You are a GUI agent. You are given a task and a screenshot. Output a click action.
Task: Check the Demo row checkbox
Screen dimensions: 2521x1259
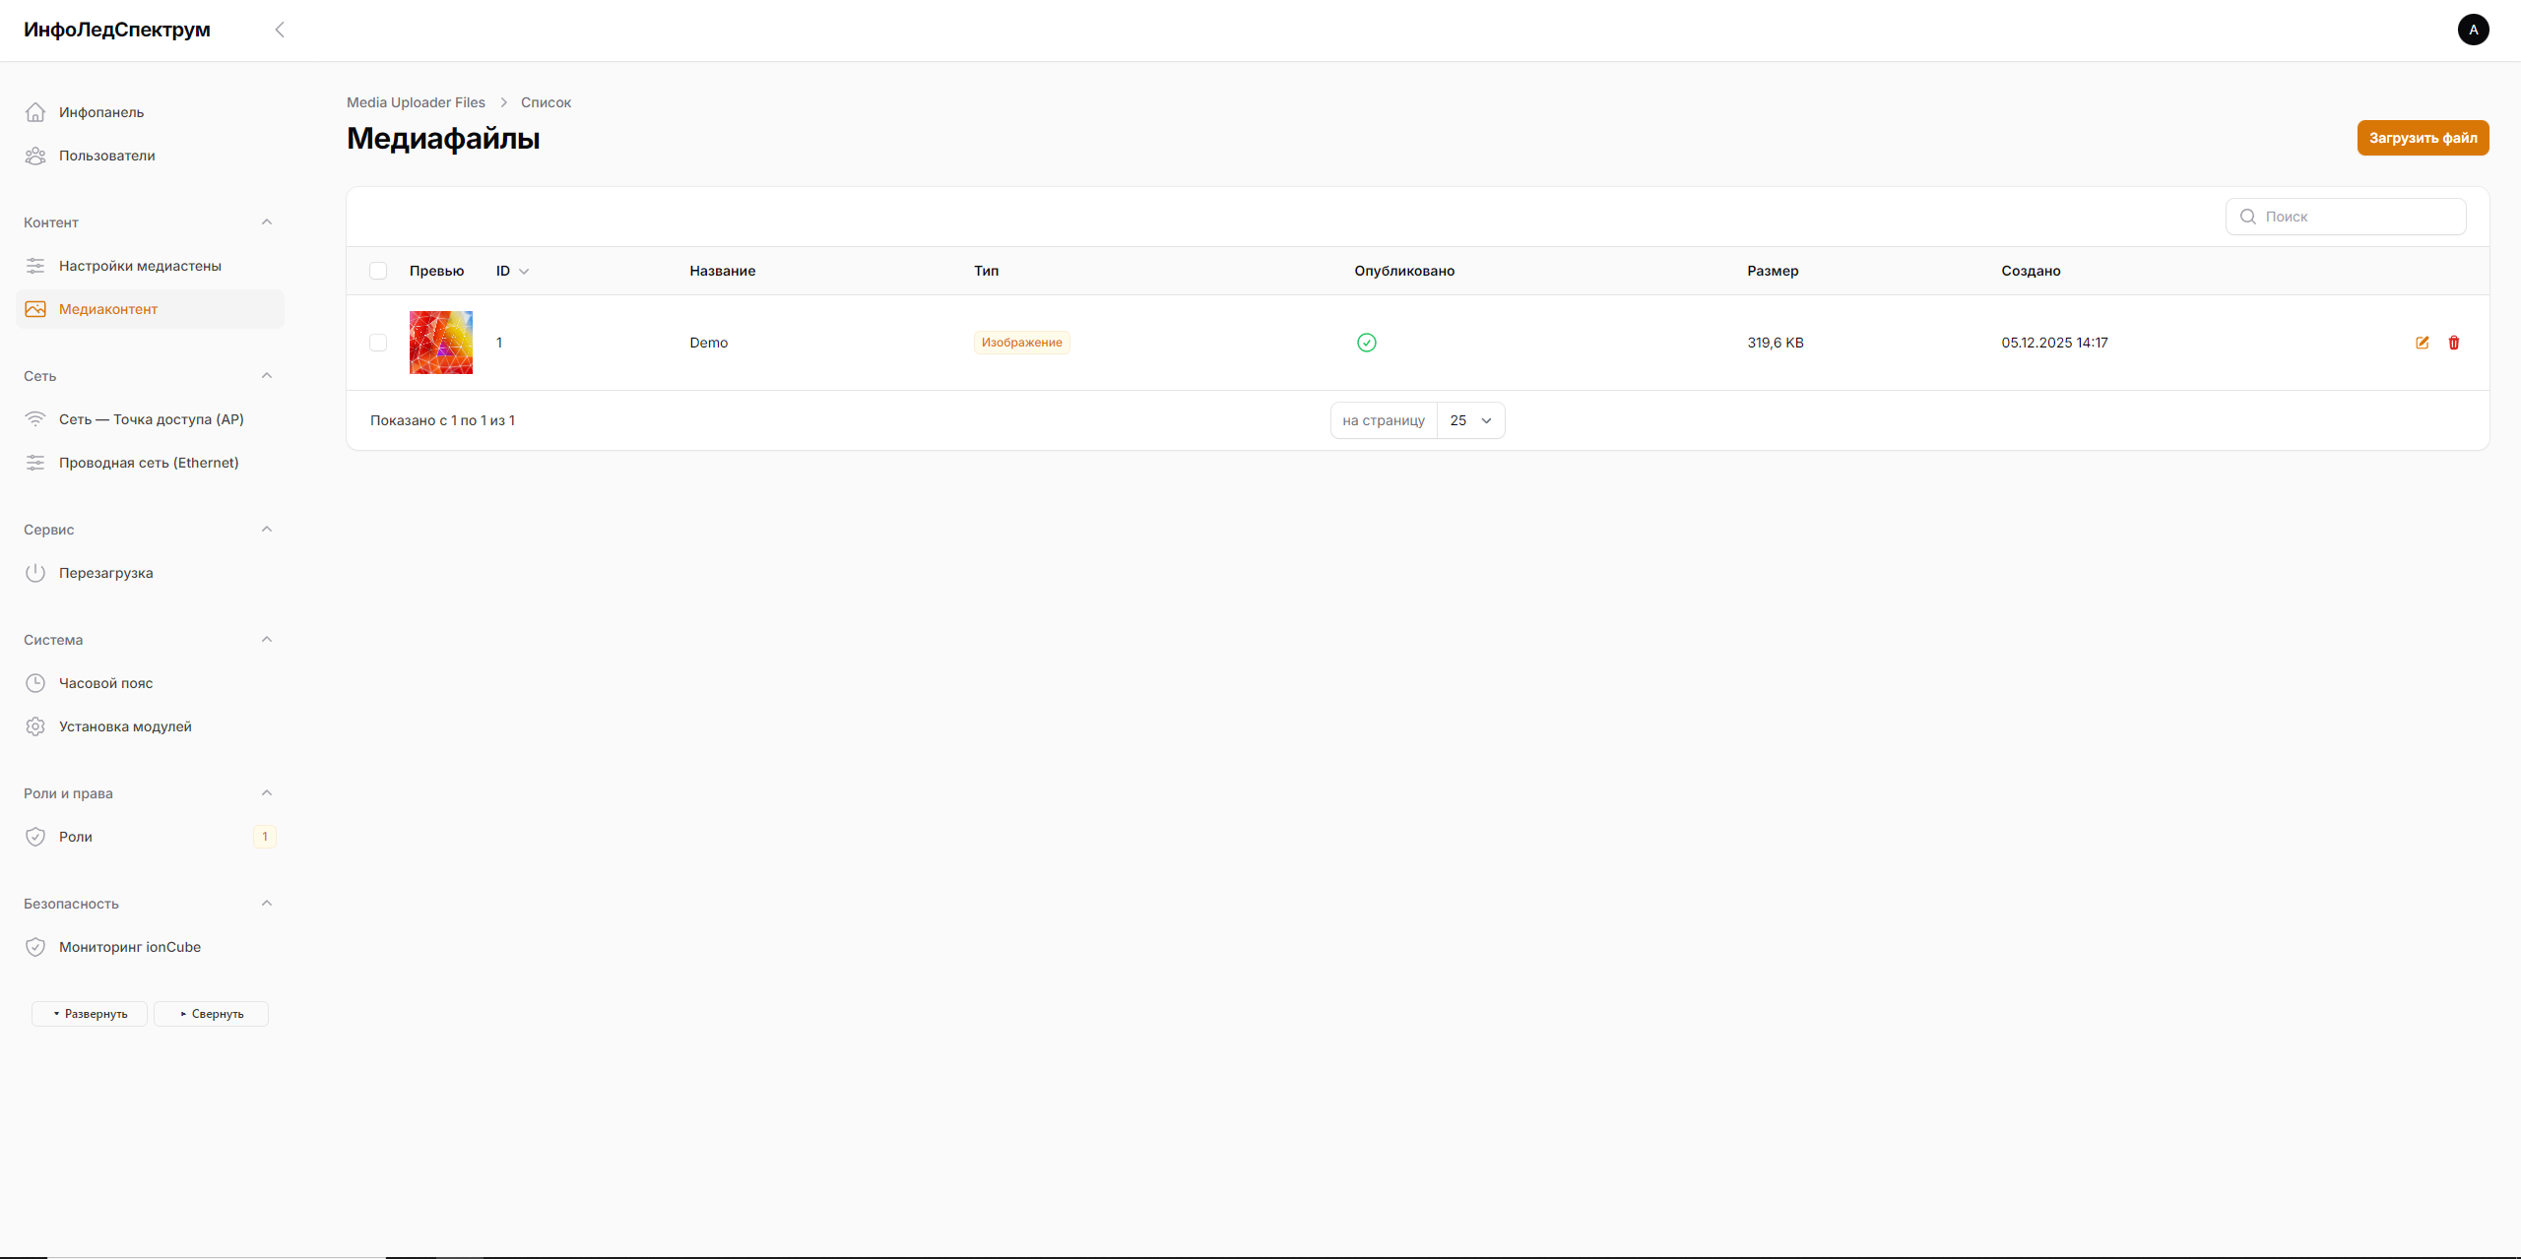[378, 343]
